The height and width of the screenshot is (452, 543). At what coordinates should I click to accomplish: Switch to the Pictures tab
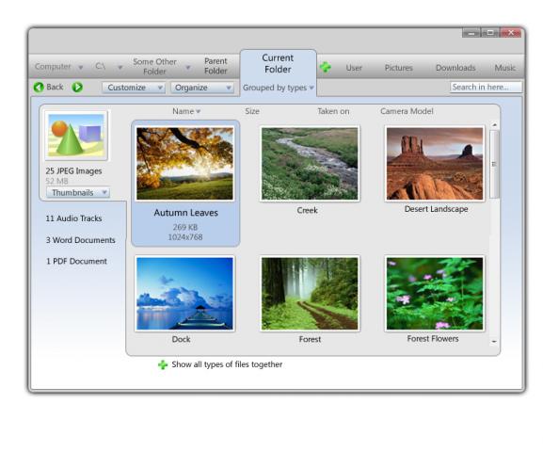399,68
